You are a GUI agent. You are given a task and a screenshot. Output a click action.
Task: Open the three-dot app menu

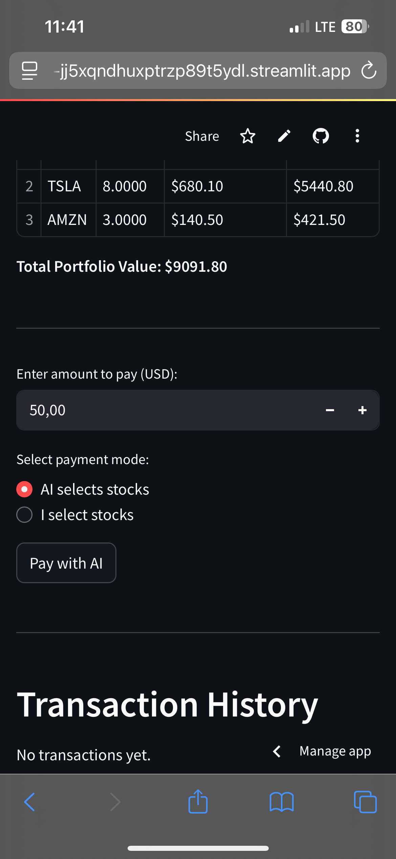point(357,136)
